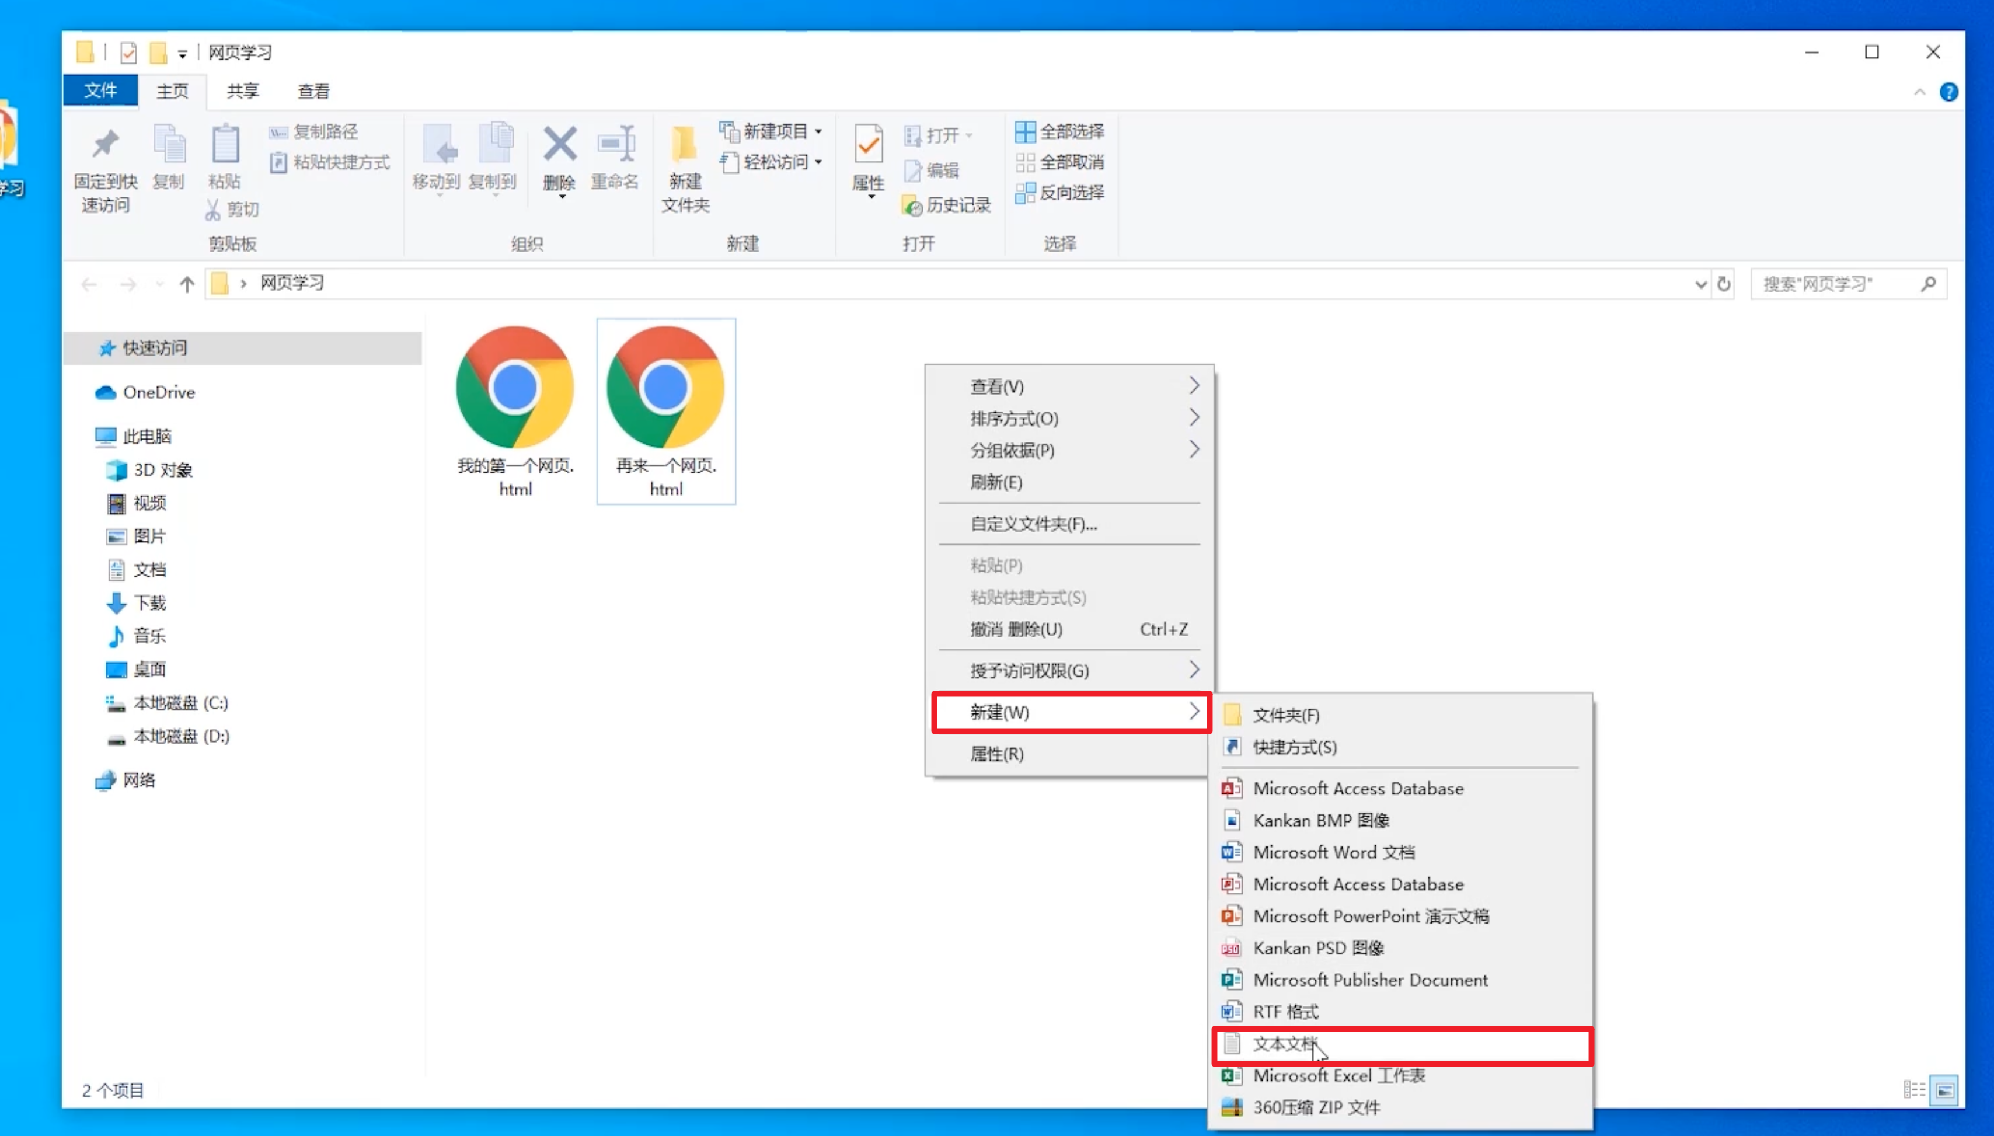Screen dimensions: 1994x1136
Task: Click the Copy path (复制路径) button
Action: 313,131
